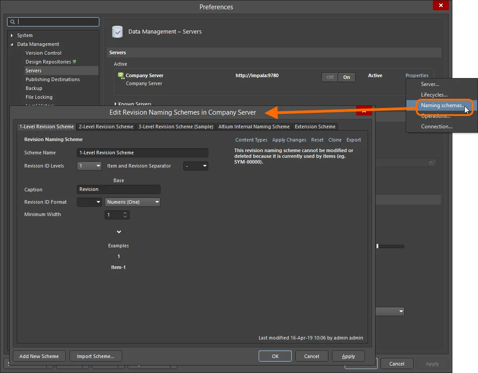Click the Clone link
Screen dimensions: 478x373
pyautogui.click(x=335, y=140)
